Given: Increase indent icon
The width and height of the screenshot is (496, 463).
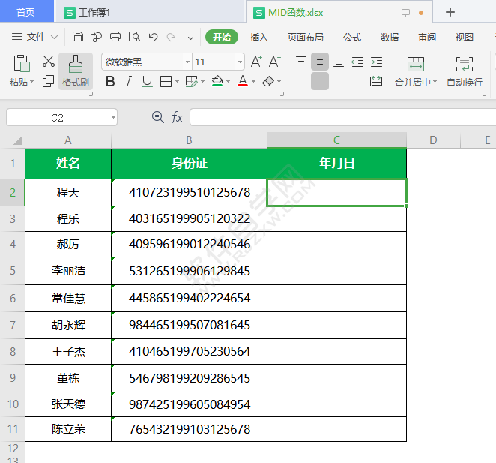Looking at the screenshot, I should point(376,62).
